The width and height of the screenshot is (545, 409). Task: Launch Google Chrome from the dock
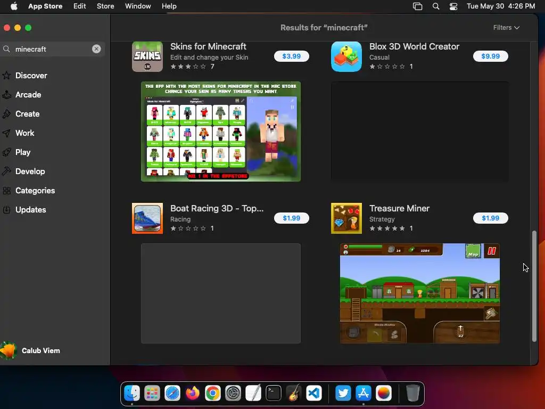(213, 394)
